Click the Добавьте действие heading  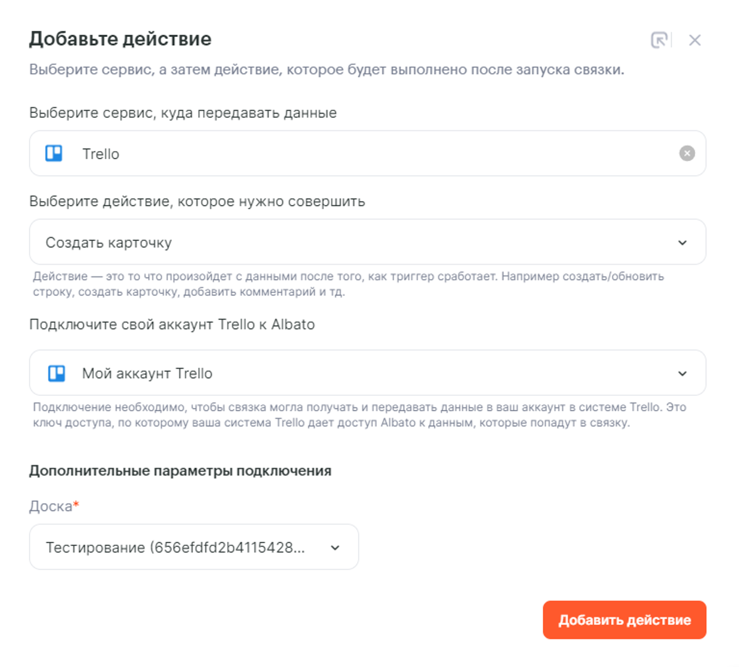(120, 39)
